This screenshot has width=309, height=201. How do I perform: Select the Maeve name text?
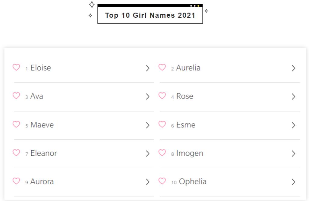click(42, 125)
